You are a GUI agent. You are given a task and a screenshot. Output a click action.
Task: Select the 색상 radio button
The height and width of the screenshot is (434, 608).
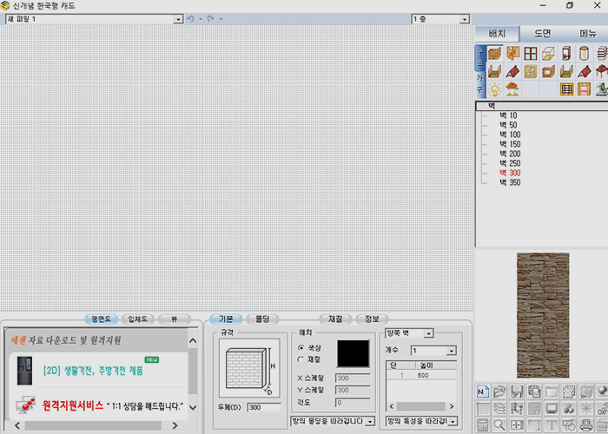[x=301, y=347]
